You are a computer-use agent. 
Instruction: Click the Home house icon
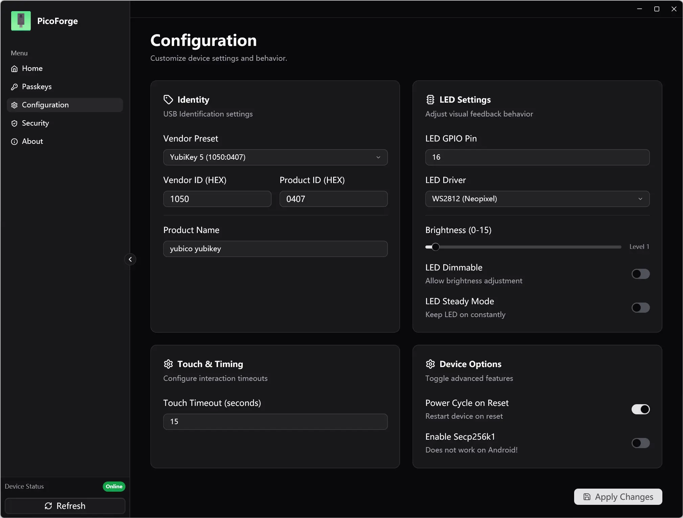(x=14, y=69)
